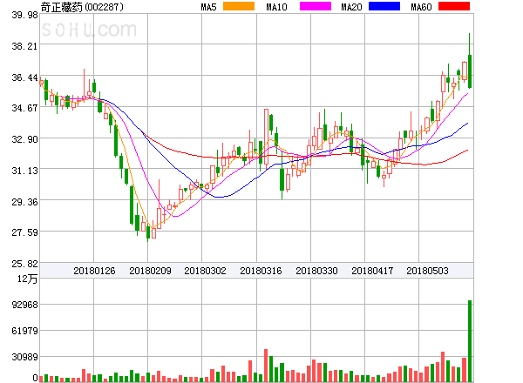523x383 pixels.
Task: Click the 20180503 date label
Action: 427,271
